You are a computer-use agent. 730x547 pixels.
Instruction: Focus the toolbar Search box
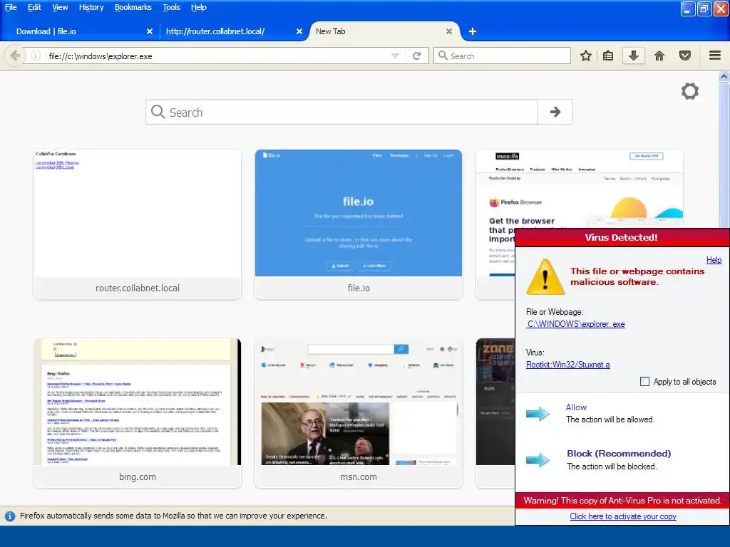tap(502, 56)
